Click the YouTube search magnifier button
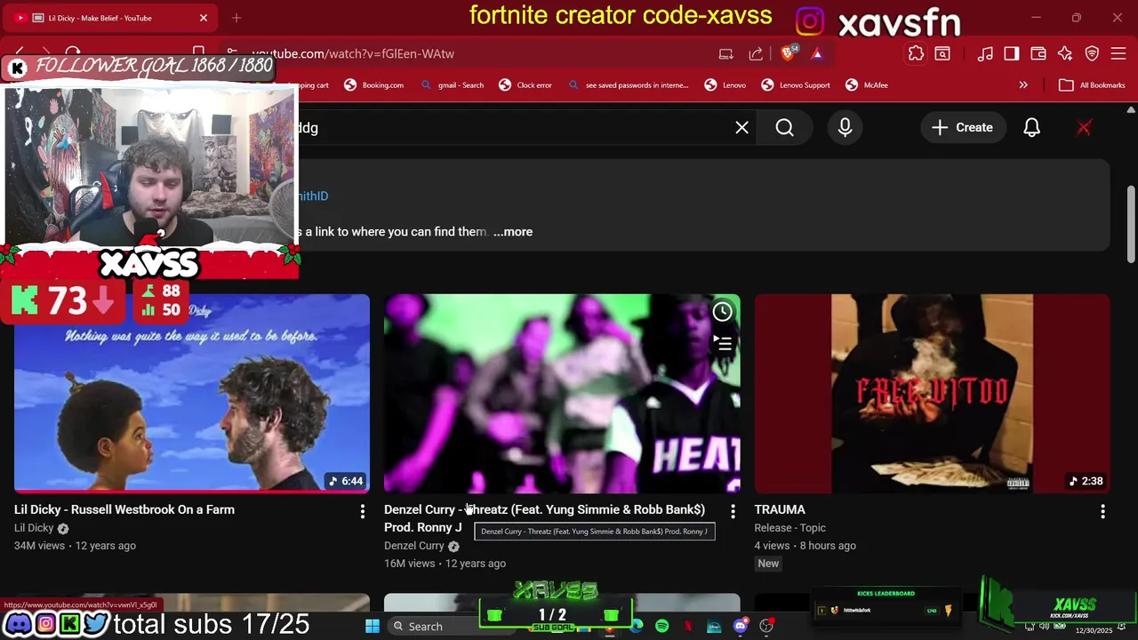Viewport: 1138px width, 640px height. [784, 127]
